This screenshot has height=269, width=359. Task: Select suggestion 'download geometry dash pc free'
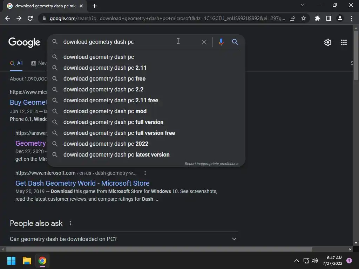146,79
